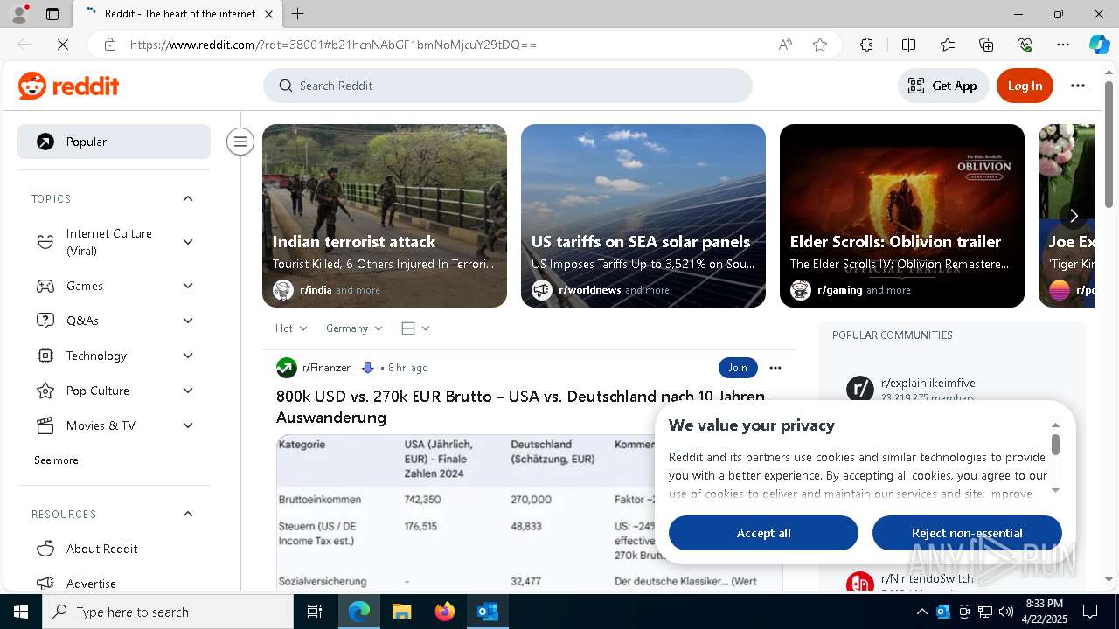Image resolution: width=1119 pixels, height=629 pixels.
Task: Toggle Edge split screen icon
Action: tap(908, 45)
